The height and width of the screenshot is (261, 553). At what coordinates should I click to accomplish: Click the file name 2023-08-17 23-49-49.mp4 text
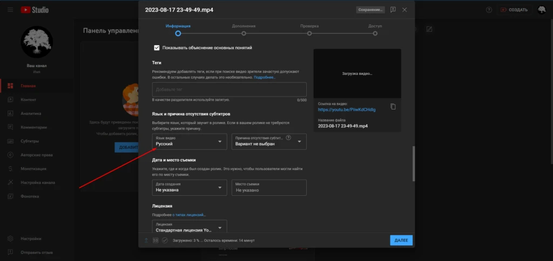[x=343, y=126]
